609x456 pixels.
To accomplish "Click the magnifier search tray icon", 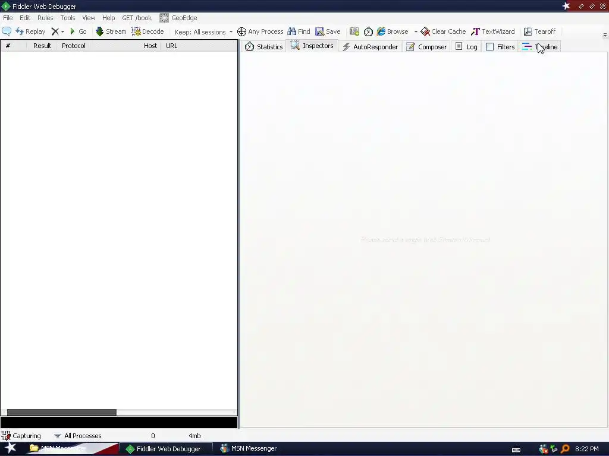I will [565, 449].
